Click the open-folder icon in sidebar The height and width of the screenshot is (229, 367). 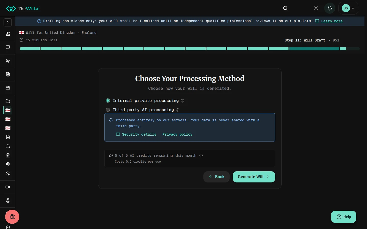tap(8, 101)
